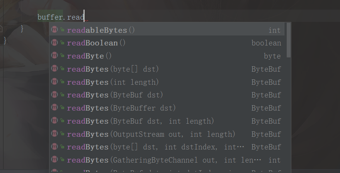The height and width of the screenshot is (173, 340).
Task: Click the method icon for readBytes(byte[] dst)
Action: 54,69
